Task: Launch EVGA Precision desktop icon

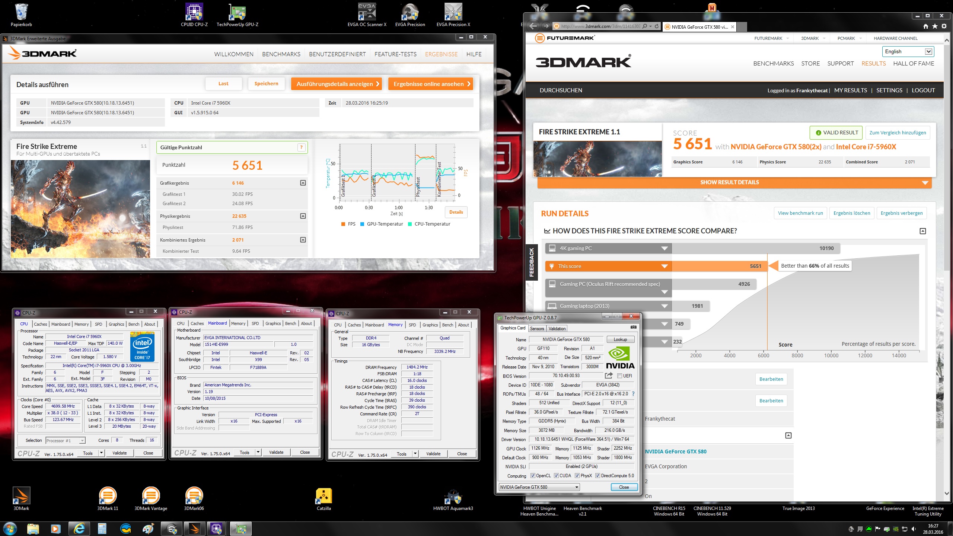Action: pyautogui.click(x=410, y=15)
